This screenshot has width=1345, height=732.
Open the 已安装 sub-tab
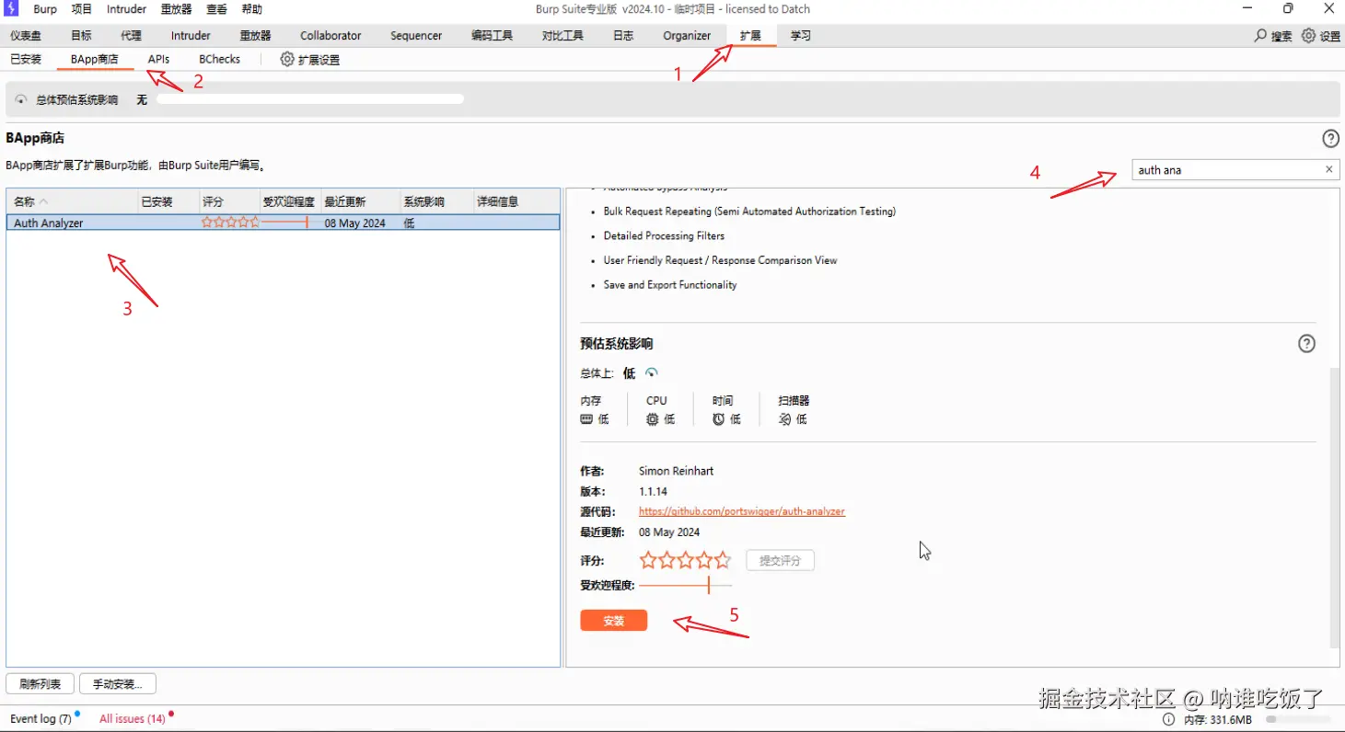[x=26, y=59]
